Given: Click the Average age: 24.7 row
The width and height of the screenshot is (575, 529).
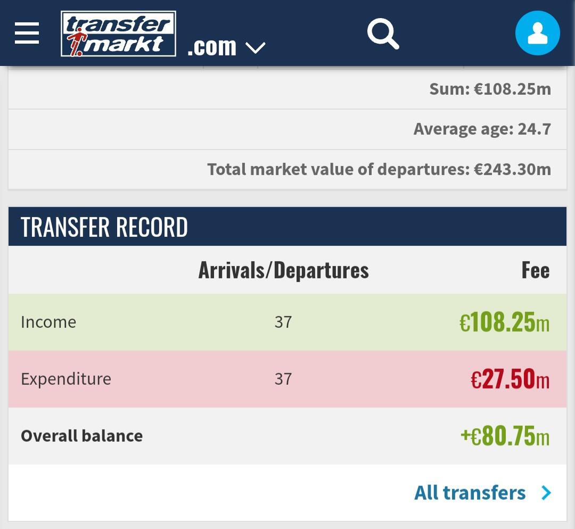Looking at the screenshot, I should tap(482, 129).
